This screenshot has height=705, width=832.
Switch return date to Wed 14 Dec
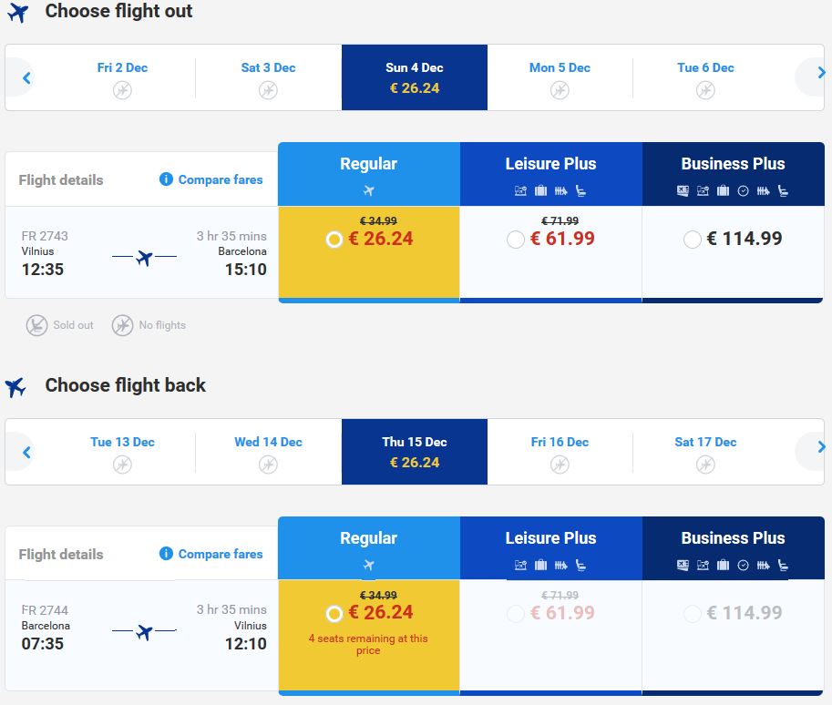[269, 453]
